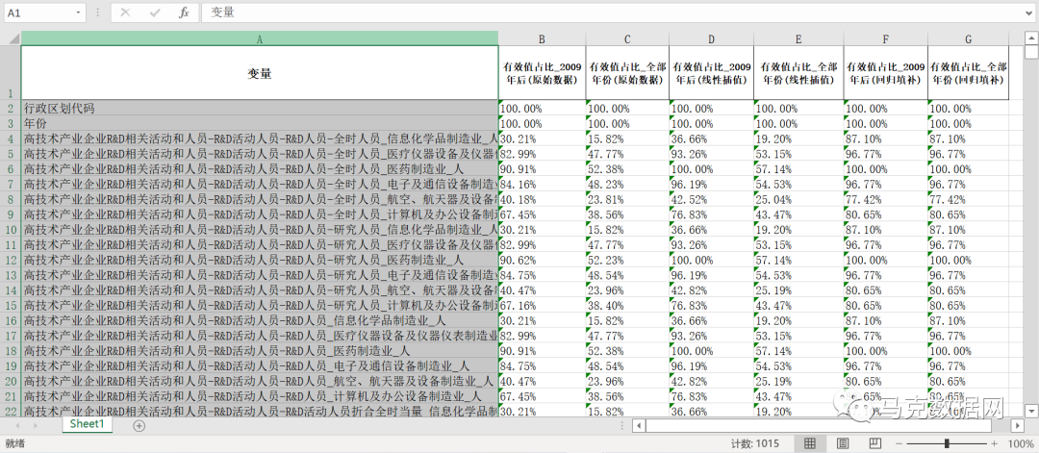Select column F header
Image resolution: width=1039 pixels, height=453 pixels.
coord(886,38)
